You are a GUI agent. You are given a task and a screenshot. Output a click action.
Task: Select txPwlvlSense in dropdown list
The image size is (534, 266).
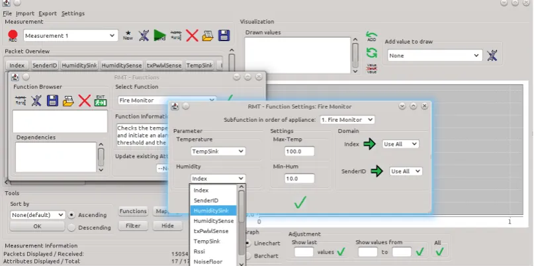tap(213, 231)
